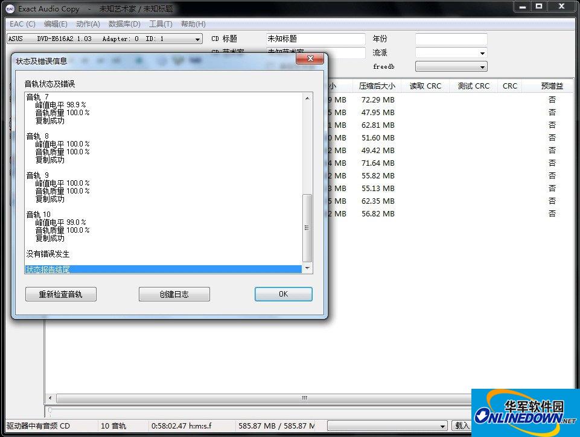Click the 56.82 MB compressed size cell
The height and width of the screenshot is (437, 580).
click(x=378, y=213)
